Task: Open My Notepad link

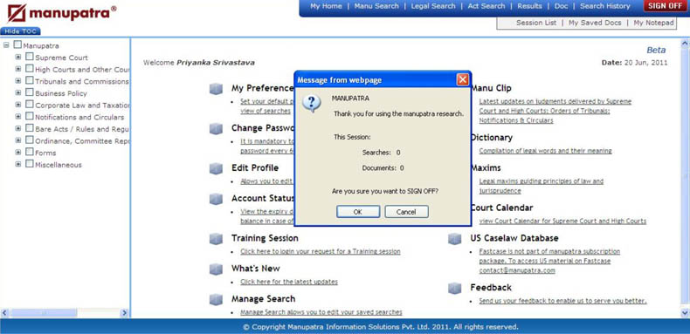Action: (653, 23)
